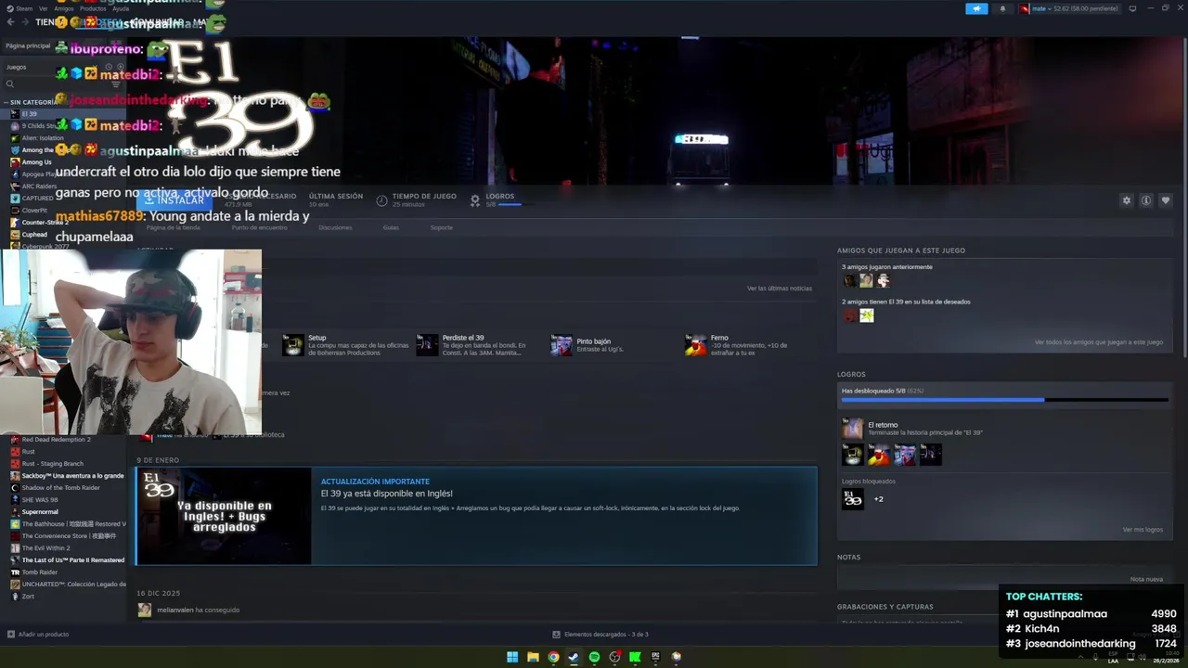
Task: Switch to the Discusiones tab
Action: pyautogui.click(x=335, y=227)
